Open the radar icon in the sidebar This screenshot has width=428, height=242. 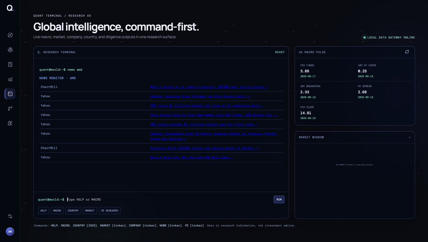point(10,50)
